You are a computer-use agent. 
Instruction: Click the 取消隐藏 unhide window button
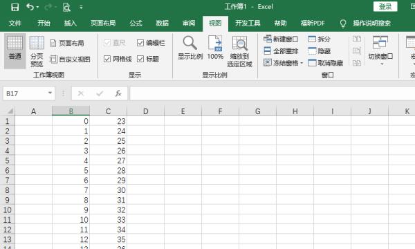326,63
